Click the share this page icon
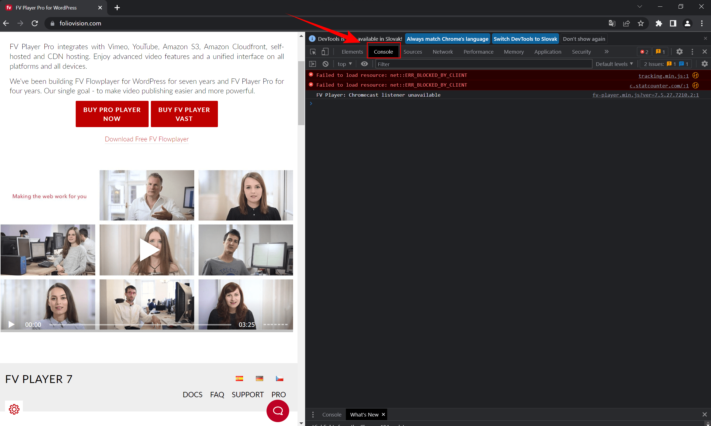This screenshot has width=711, height=426. point(626,23)
